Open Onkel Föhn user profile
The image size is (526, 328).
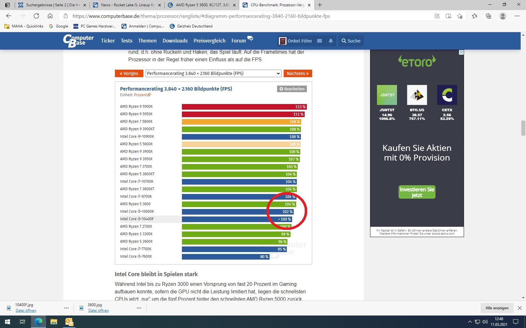pos(296,41)
